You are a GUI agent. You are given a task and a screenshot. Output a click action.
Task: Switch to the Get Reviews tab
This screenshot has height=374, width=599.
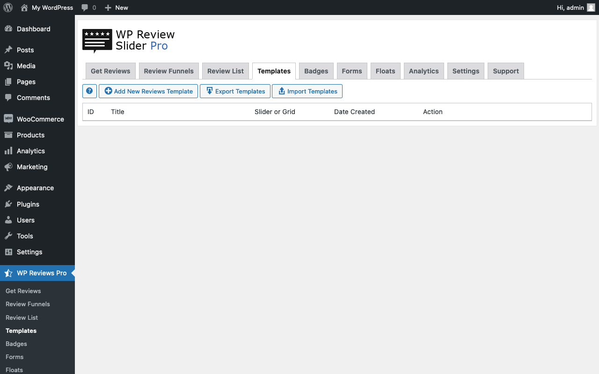click(x=110, y=71)
